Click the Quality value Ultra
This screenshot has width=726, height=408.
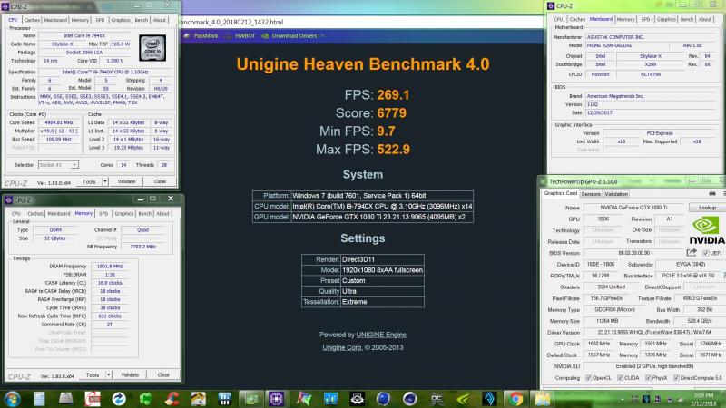pos(349,291)
